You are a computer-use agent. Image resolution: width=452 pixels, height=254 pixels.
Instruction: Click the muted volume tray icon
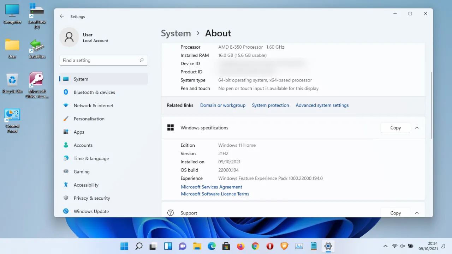(403, 246)
